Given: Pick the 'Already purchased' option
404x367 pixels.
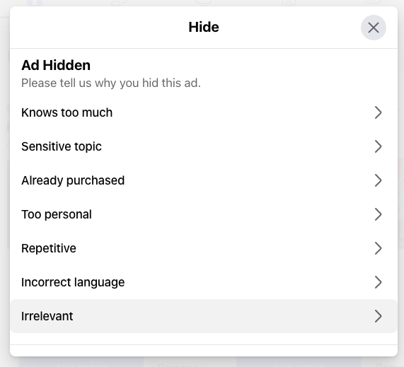Looking at the screenshot, I should [x=204, y=180].
